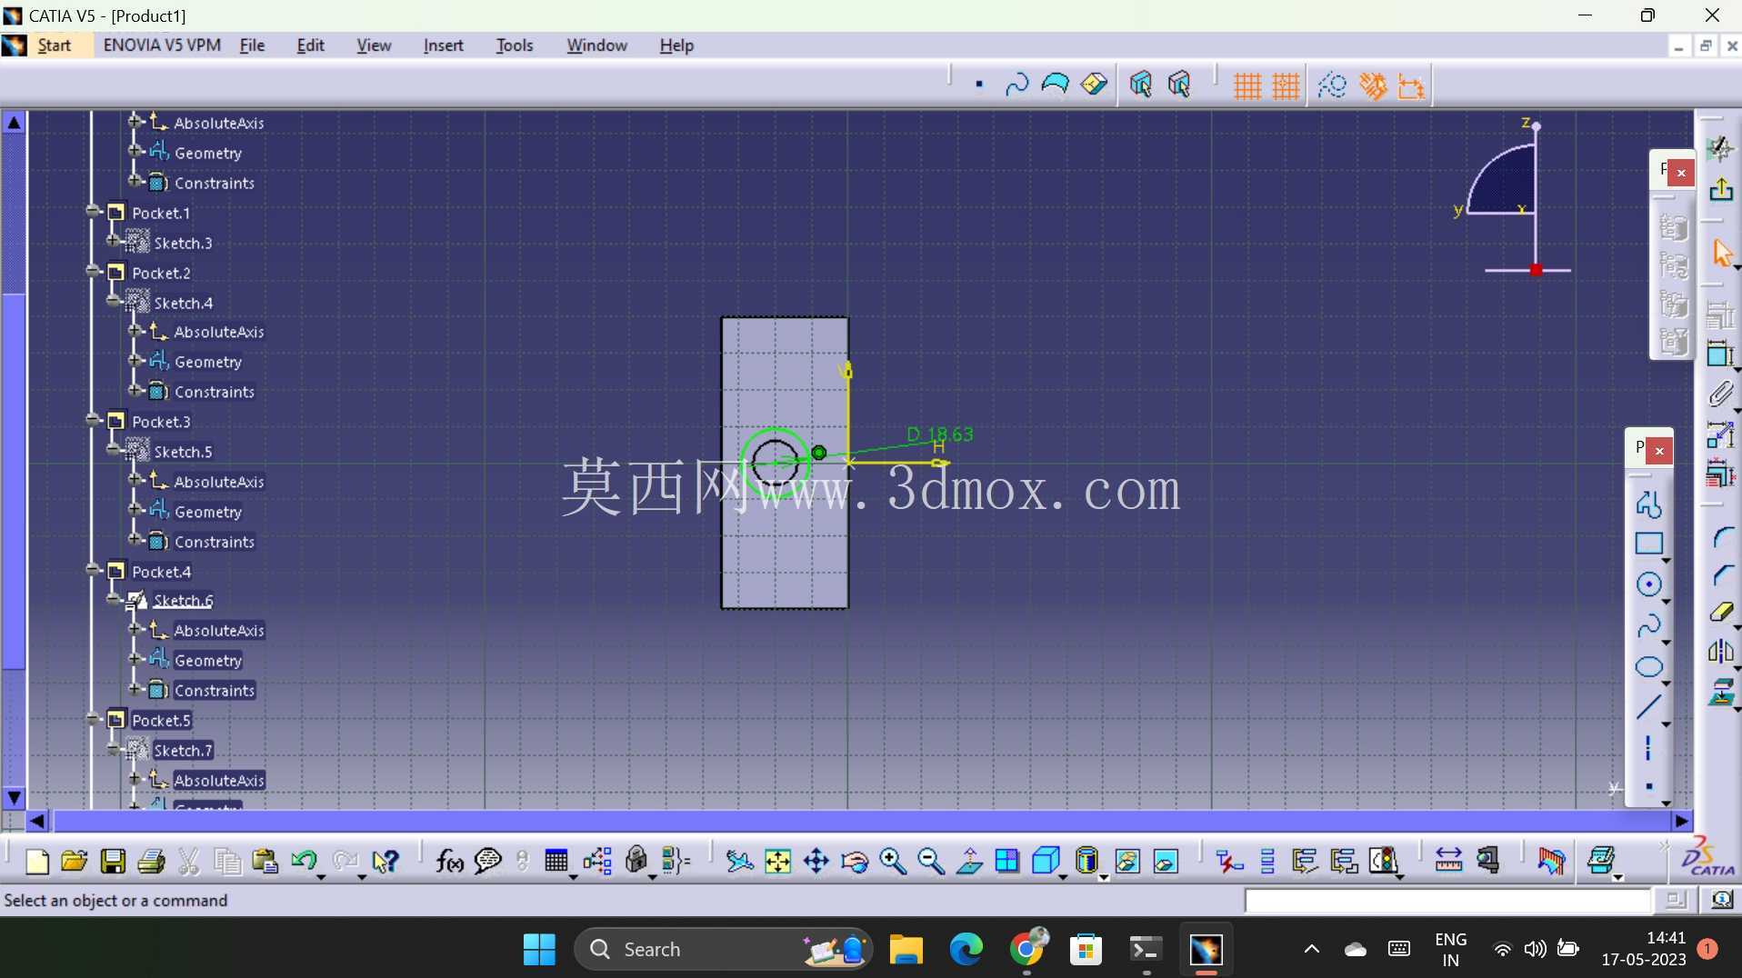
Task: Click the comment speech bubble icon
Action: point(488,861)
